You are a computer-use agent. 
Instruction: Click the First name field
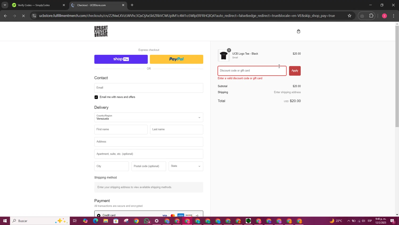click(x=121, y=130)
